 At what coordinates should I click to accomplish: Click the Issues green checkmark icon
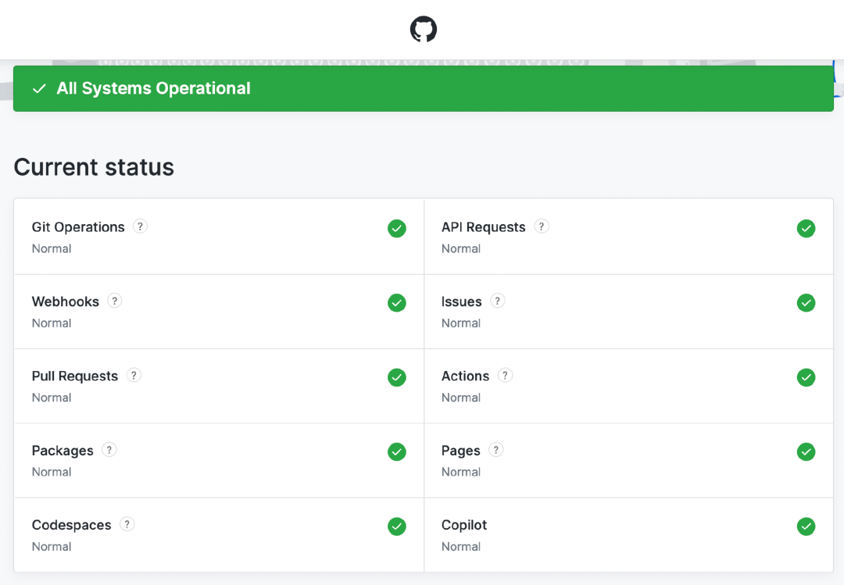click(806, 303)
